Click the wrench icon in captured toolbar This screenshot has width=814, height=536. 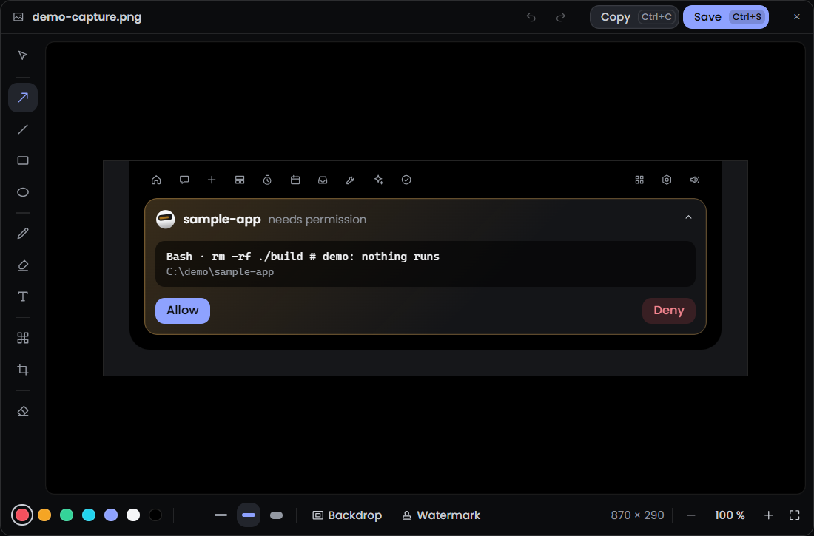pyautogui.click(x=351, y=180)
